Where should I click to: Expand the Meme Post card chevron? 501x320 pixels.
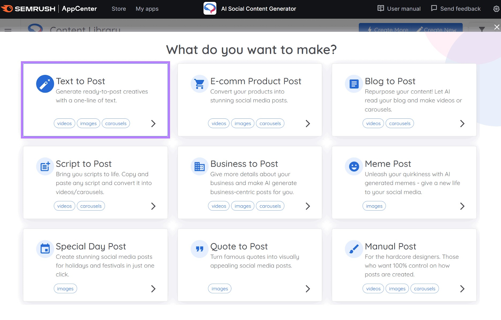coord(462,206)
